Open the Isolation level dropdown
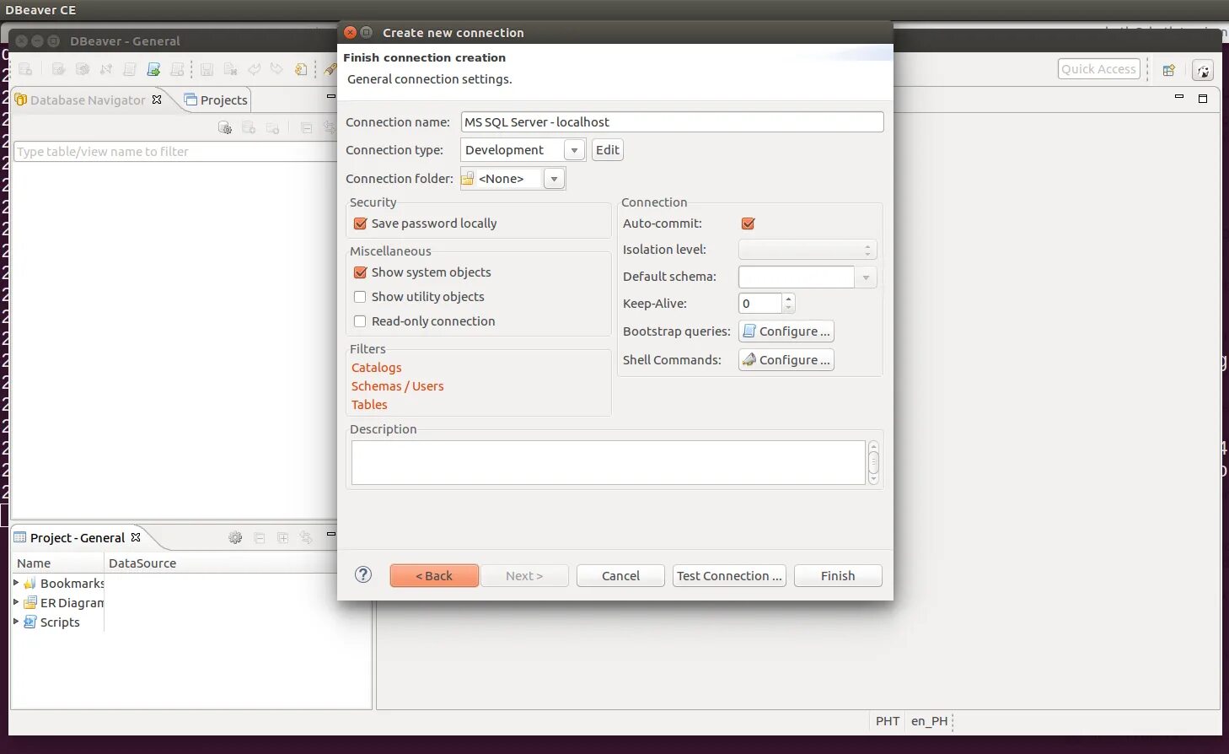This screenshot has width=1229, height=754. coord(808,250)
